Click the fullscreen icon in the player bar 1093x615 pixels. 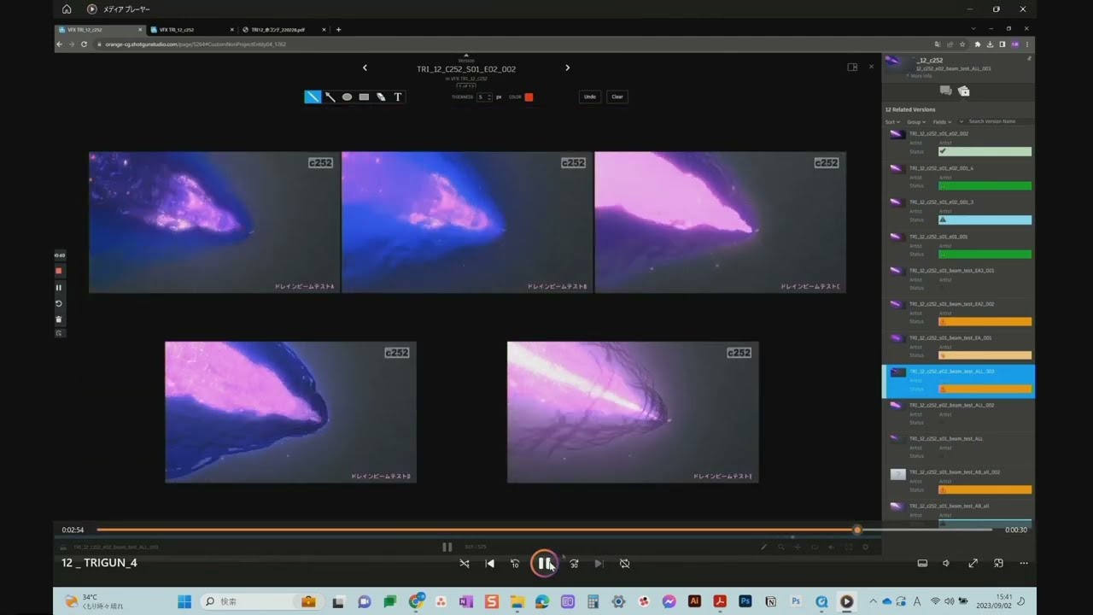point(973,563)
